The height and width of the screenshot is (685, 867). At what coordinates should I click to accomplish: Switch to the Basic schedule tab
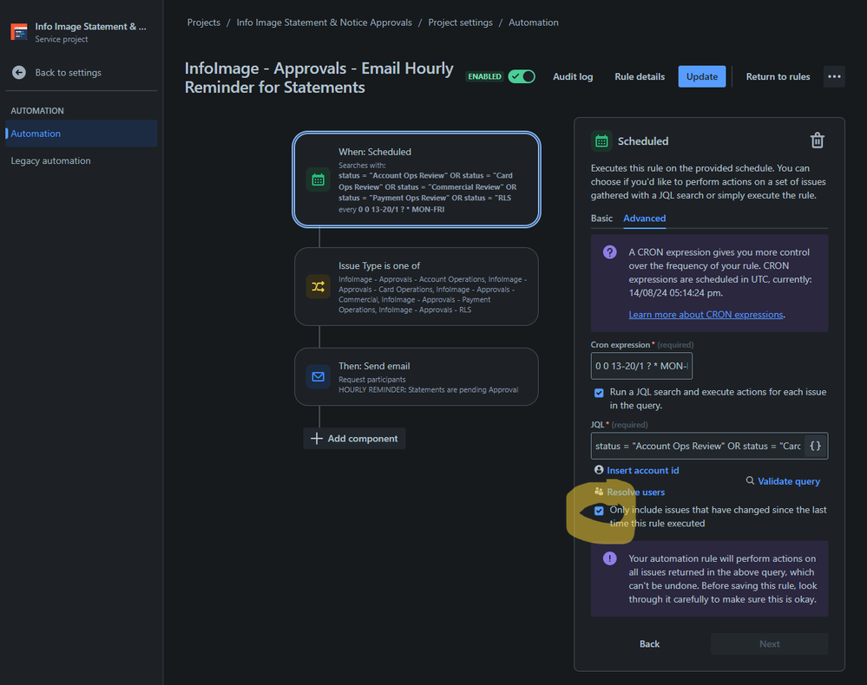click(x=601, y=219)
